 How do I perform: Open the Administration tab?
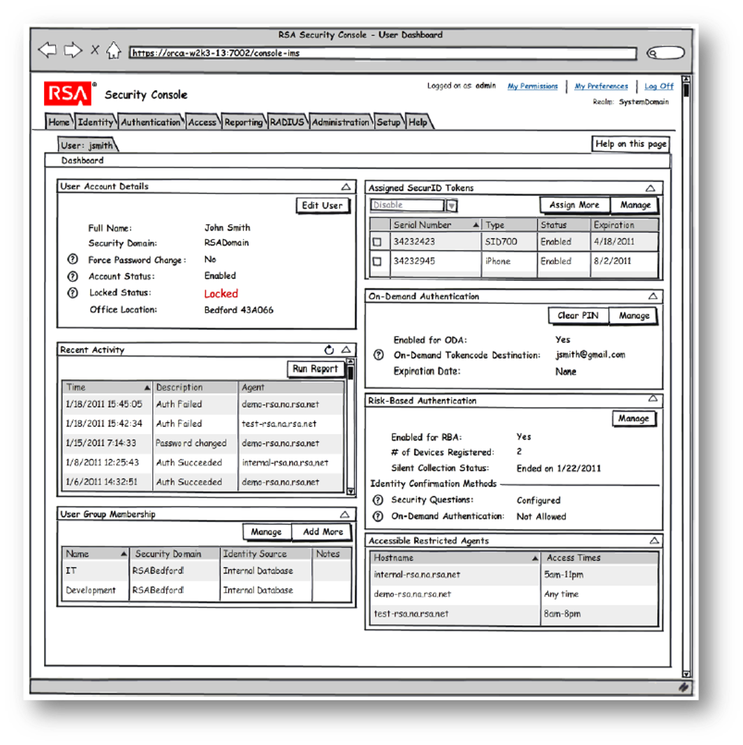[x=340, y=122]
